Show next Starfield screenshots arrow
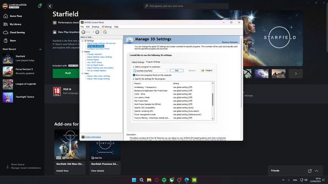 (296, 74)
